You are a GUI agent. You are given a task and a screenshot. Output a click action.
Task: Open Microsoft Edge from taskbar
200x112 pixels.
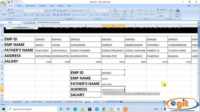(75, 109)
